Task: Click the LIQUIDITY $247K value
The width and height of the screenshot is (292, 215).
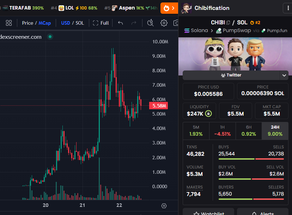Action: tap(195, 114)
